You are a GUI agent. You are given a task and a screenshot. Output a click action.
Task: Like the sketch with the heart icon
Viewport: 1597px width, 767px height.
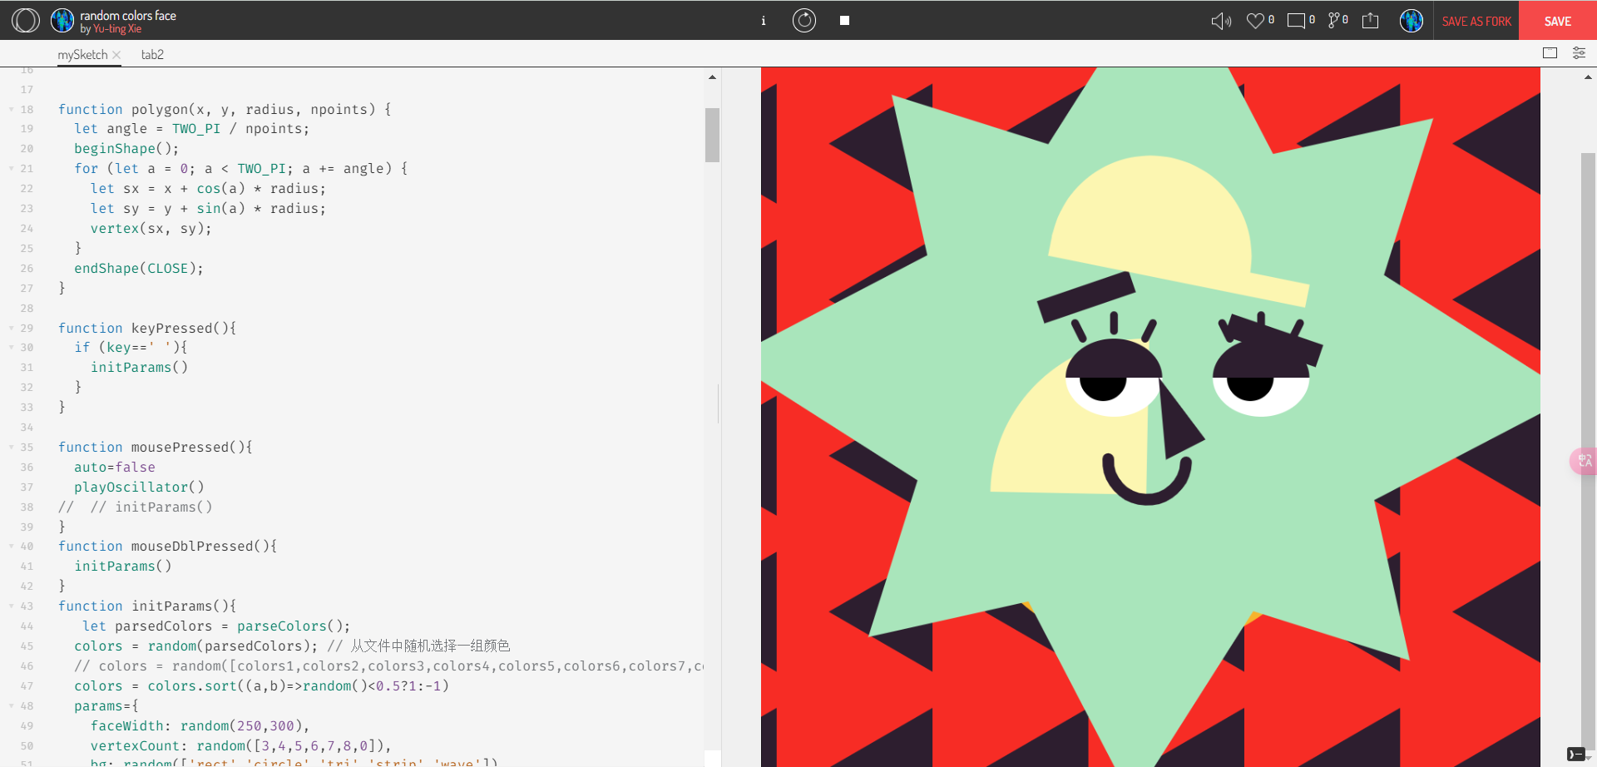coord(1255,21)
